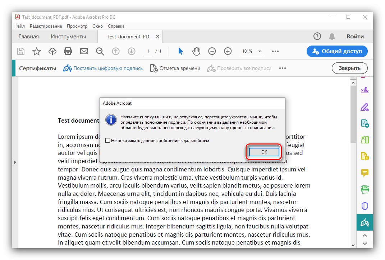The height and width of the screenshot is (260, 385).
Task: Open Comment tool in sidebar
Action: point(365,173)
